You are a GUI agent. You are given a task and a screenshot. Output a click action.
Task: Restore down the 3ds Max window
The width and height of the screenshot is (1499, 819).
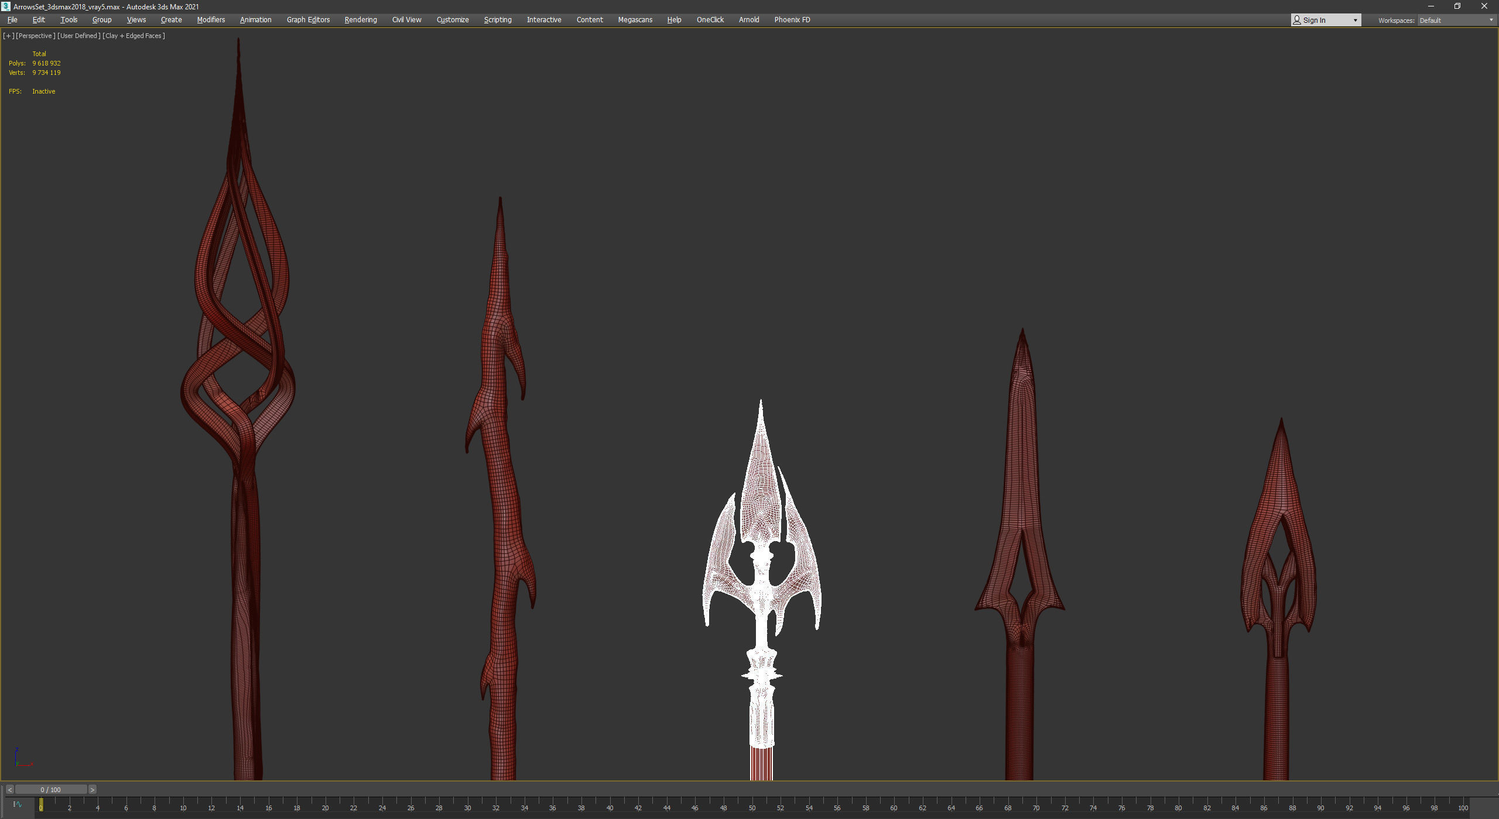click(x=1457, y=6)
